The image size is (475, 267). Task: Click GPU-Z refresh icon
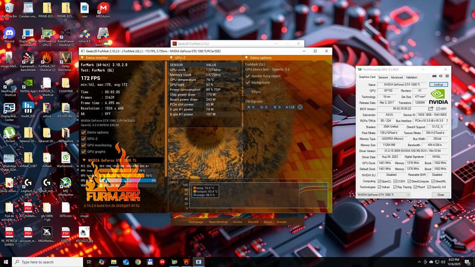coord(441,76)
